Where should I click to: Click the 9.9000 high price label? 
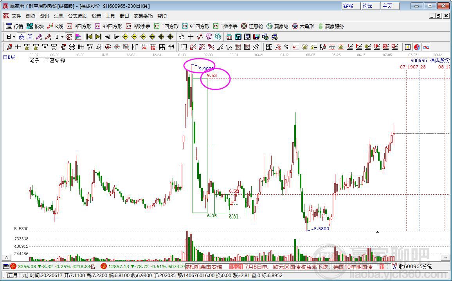[x=206, y=69]
